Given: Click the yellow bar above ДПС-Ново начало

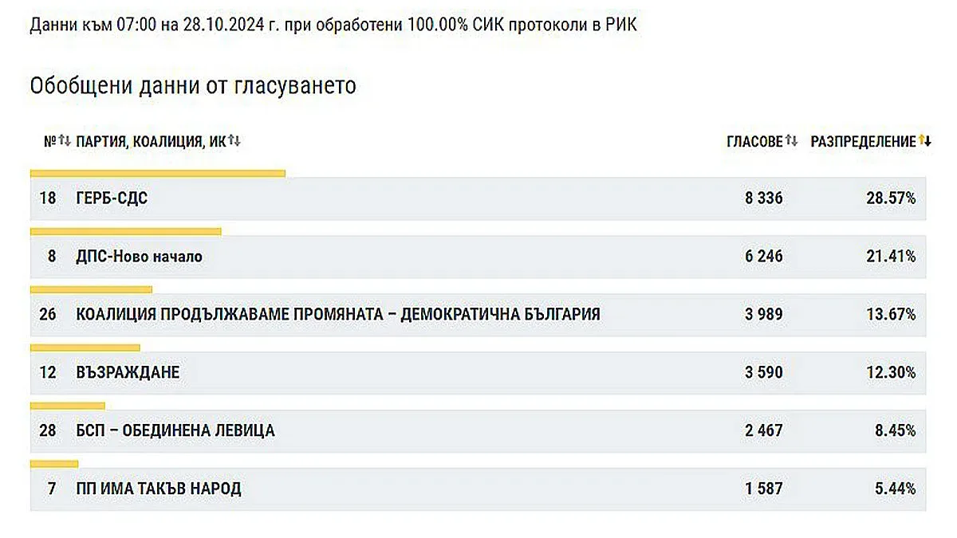Looking at the screenshot, I should (125, 231).
